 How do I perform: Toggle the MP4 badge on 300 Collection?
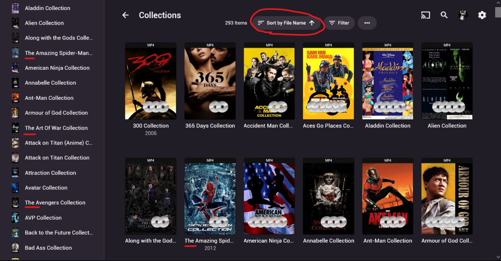pos(151,44)
